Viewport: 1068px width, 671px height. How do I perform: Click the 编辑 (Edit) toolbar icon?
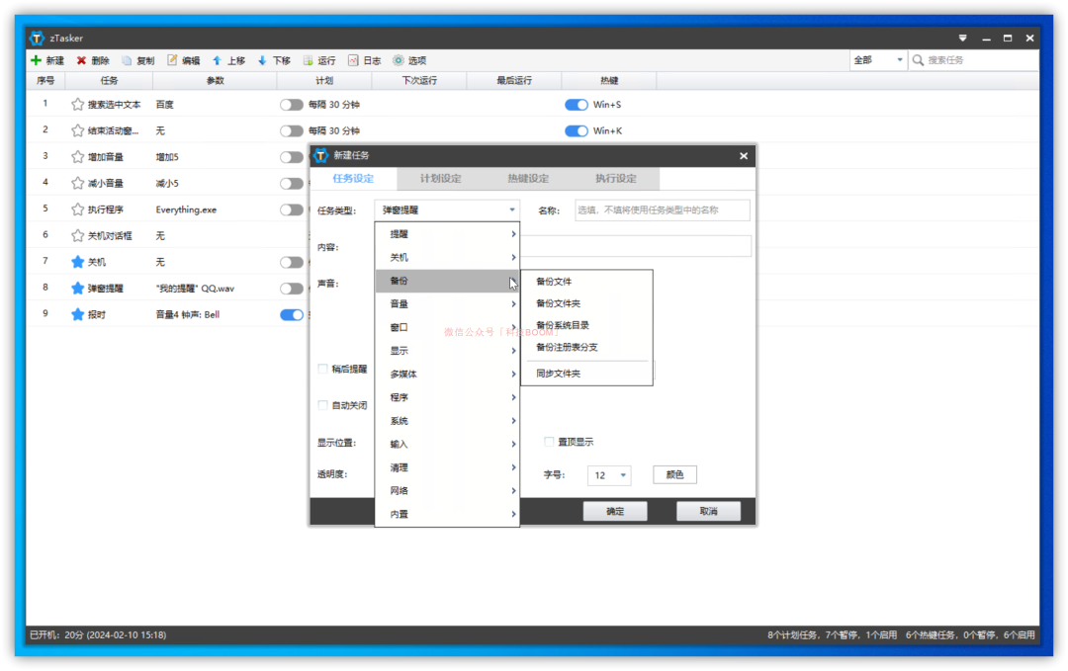(x=172, y=60)
